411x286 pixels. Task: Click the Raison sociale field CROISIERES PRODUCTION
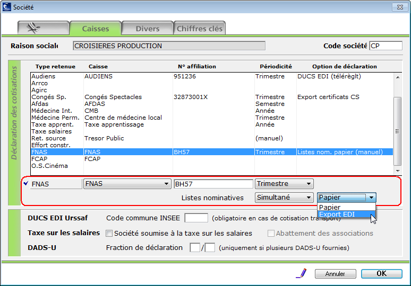click(x=169, y=46)
